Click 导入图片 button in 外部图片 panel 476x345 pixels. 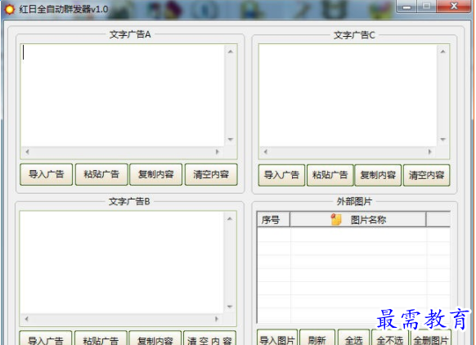coord(277,338)
